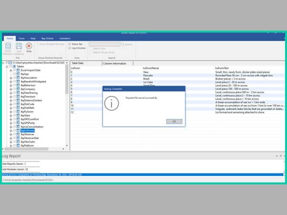Click the table icon beside lkpPlatform
The width and height of the screenshot is (287, 215).
18,146
